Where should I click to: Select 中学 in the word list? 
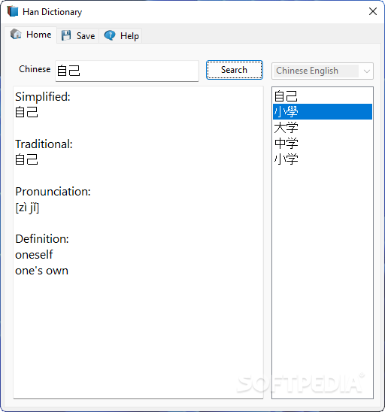coord(323,143)
